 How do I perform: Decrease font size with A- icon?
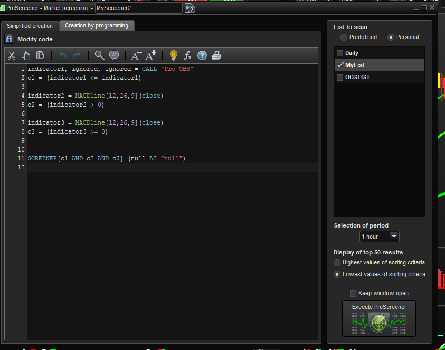pyautogui.click(x=136, y=55)
